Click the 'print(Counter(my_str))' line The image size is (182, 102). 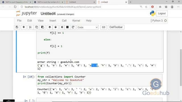(54, 83)
